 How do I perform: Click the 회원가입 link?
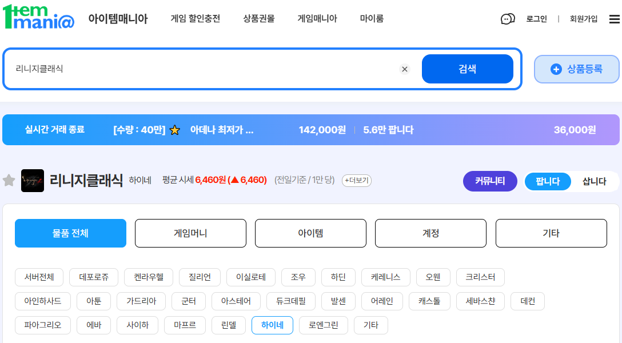[584, 19]
